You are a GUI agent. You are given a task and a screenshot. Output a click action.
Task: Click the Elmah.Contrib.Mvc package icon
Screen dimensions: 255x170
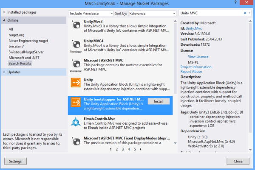point(76,122)
